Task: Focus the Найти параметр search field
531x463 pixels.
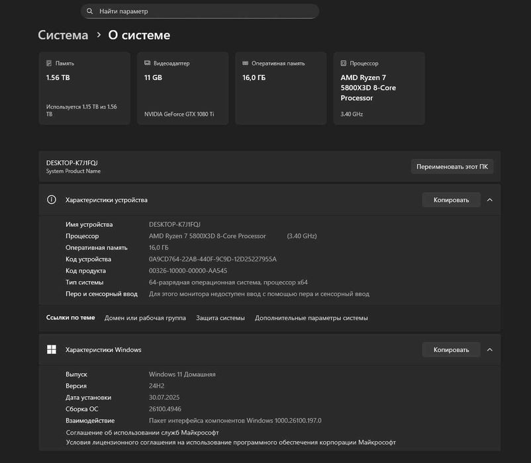Action: click(x=200, y=11)
